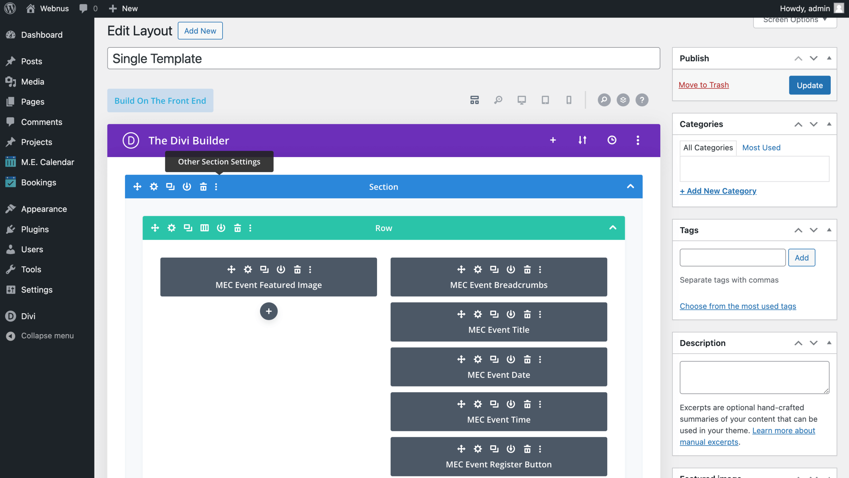The height and width of the screenshot is (478, 849).
Task: Collapse the Section with chevron arrow
Action: [630, 187]
